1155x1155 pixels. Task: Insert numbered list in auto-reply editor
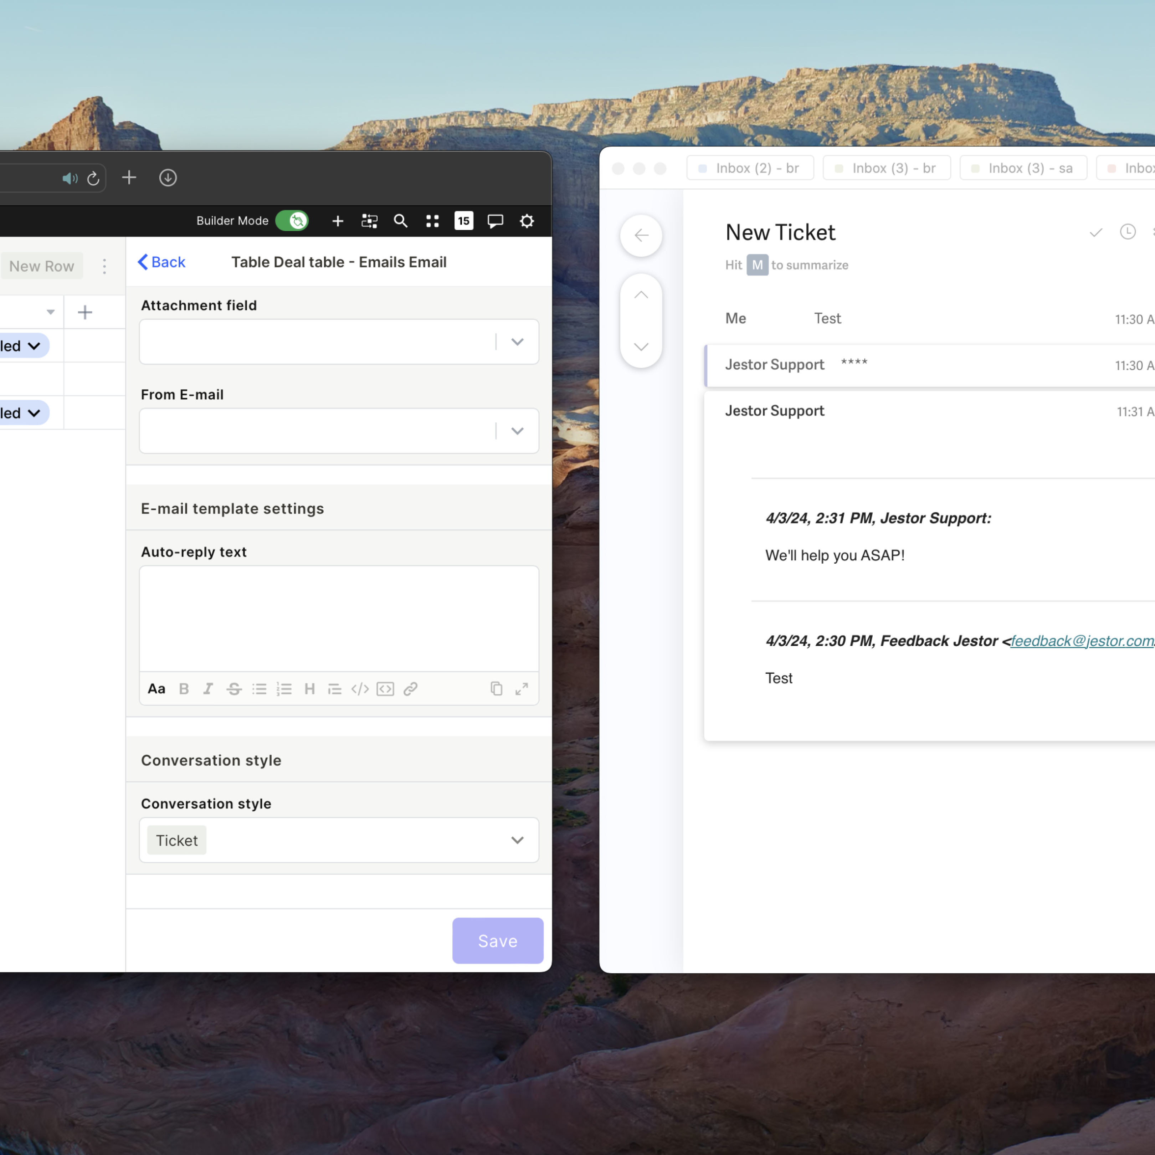pyautogui.click(x=284, y=689)
